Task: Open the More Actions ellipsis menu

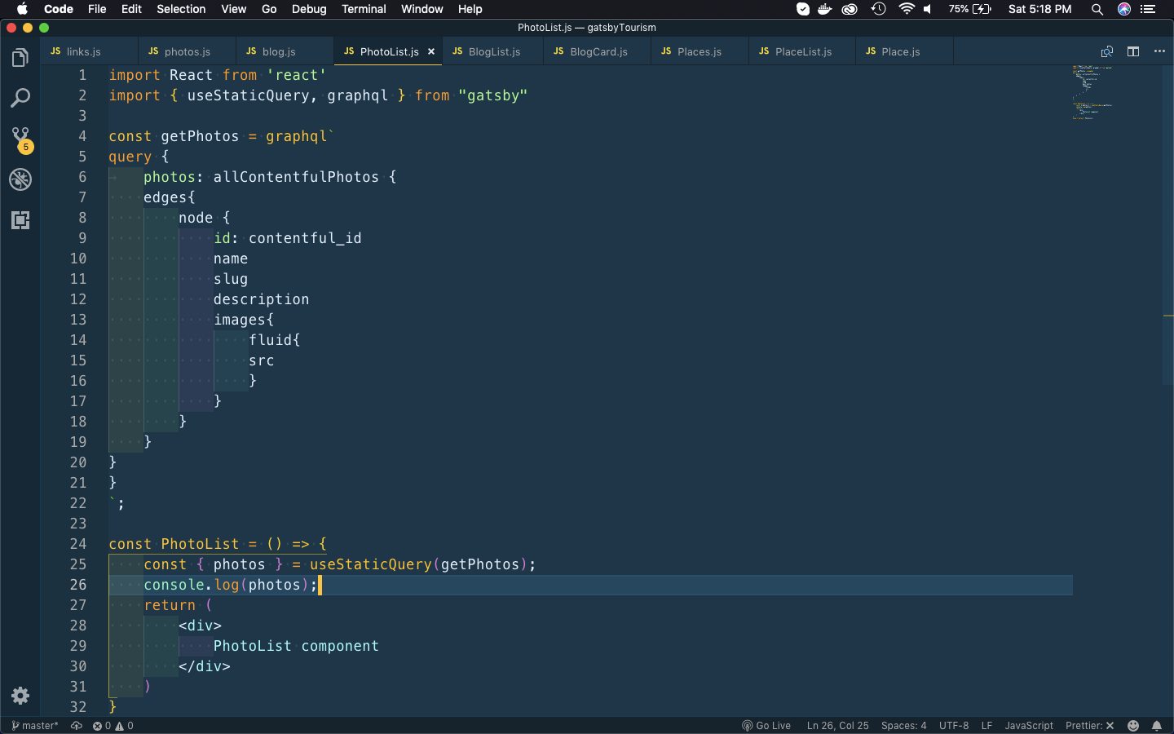Action: (1159, 51)
